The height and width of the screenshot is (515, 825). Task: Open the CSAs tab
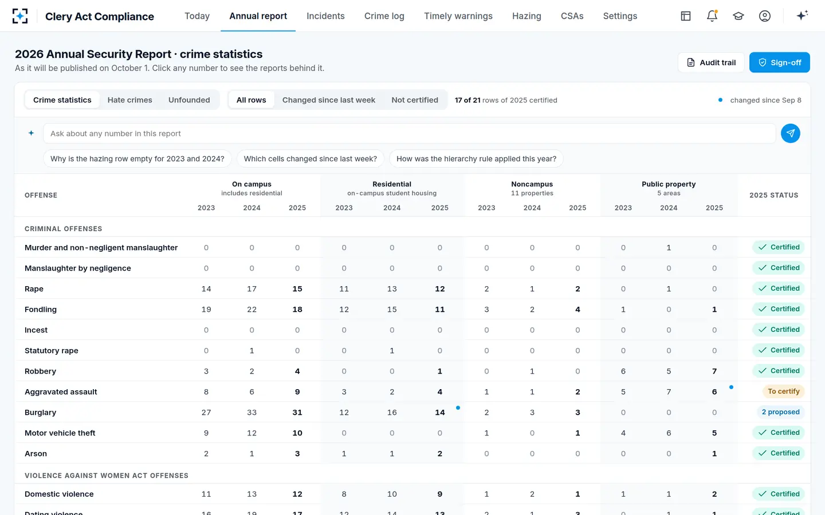click(x=572, y=16)
